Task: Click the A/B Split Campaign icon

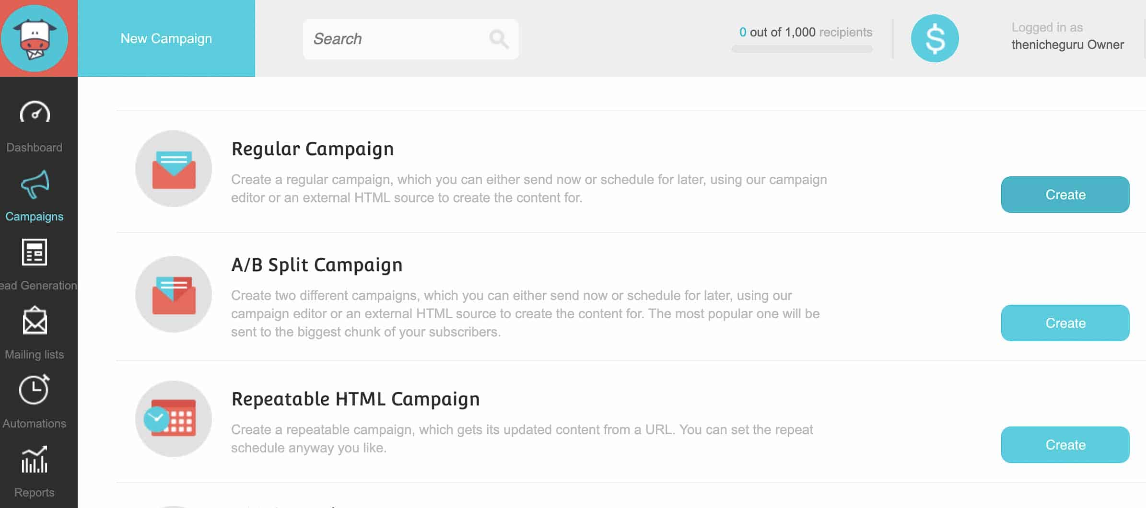Action: [174, 295]
